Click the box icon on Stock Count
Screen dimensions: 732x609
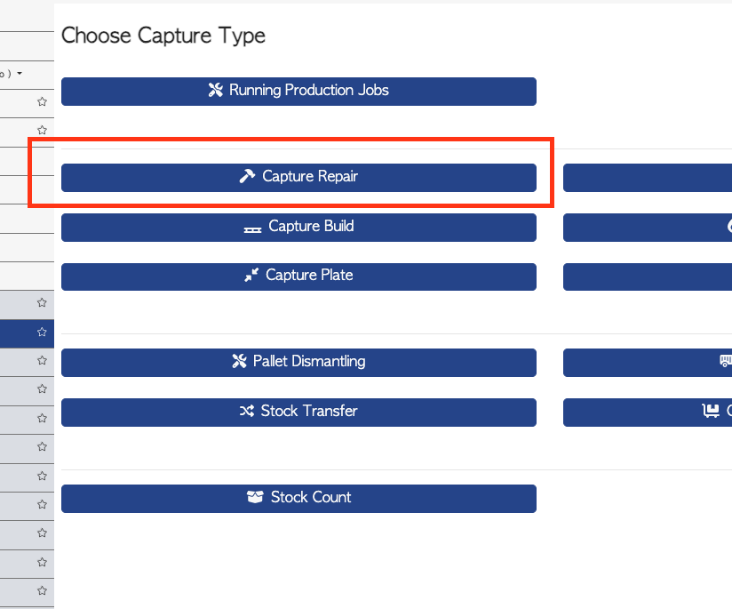[255, 497]
